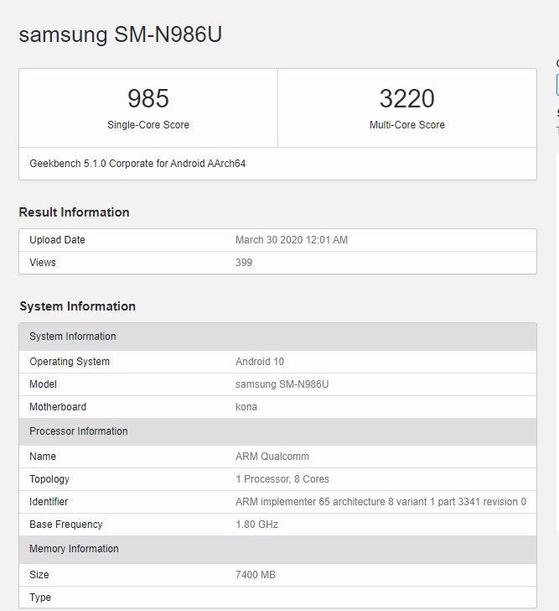Image resolution: width=559 pixels, height=611 pixels.
Task: Click the gray 'System Information' table header
Action: click(277, 337)
